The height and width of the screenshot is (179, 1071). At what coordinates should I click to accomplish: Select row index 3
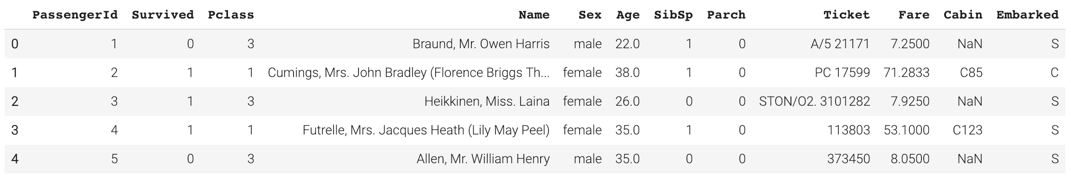coord(15,130)
